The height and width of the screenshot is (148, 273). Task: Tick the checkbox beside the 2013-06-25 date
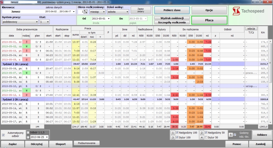[x=28, y=137]
